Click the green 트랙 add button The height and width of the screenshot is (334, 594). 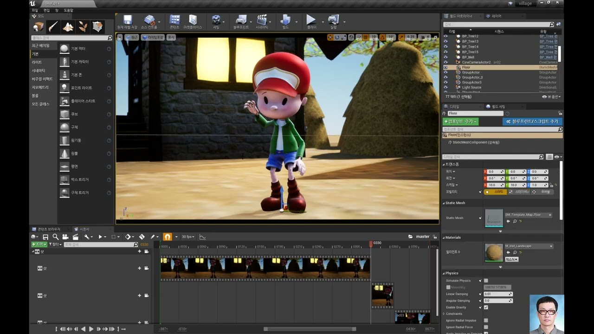coord(39,244)
